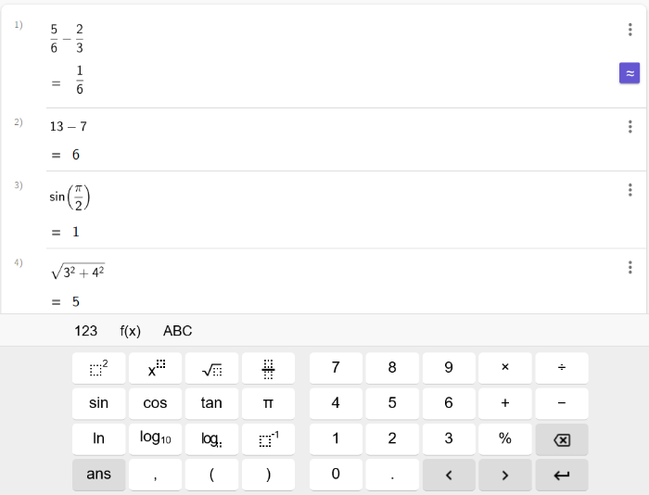The width and height of the screenshot is (649, 495).
Task: Insert the square root template key
Action: pyautogui.click(x=211, y=368)
